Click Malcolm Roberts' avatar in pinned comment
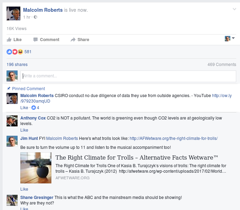240x210 pixels. point(12,98)
